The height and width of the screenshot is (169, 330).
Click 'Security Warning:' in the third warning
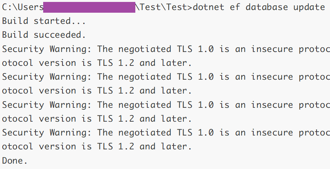click(x=47, y=105)
